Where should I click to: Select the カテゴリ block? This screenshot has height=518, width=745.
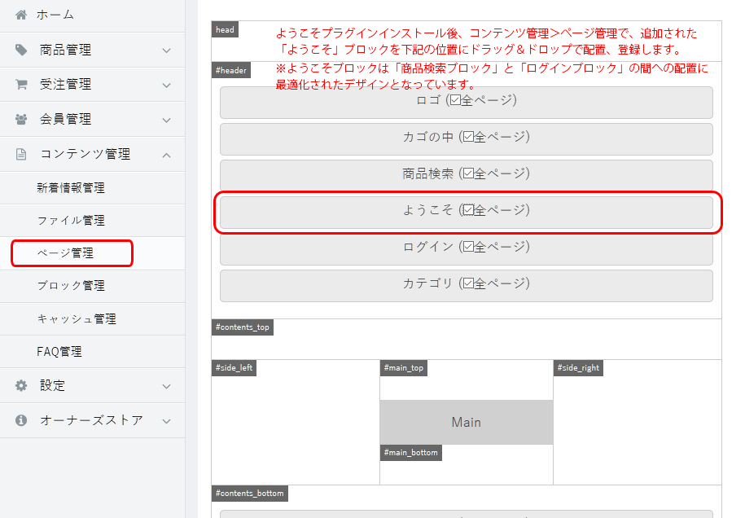466,286
